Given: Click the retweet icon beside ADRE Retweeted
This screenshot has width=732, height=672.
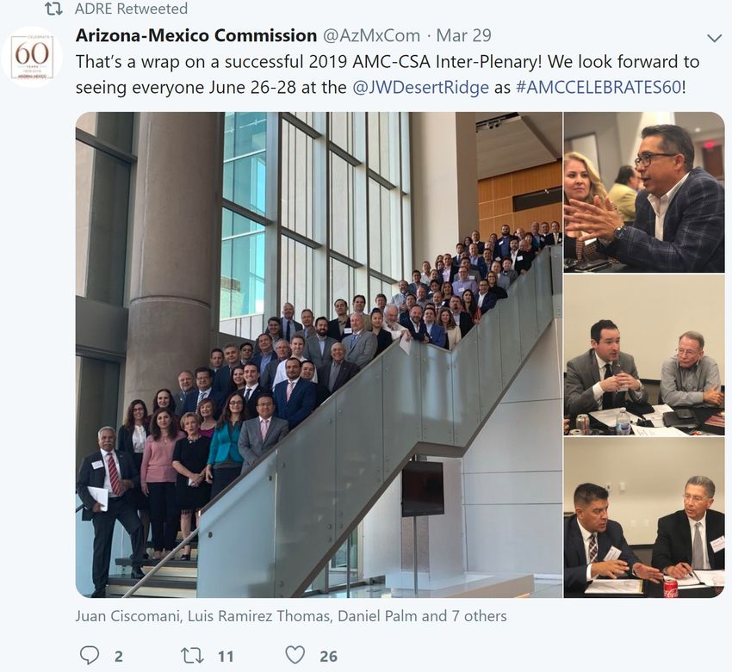Looking at the screenshot, I should [53, 9].
